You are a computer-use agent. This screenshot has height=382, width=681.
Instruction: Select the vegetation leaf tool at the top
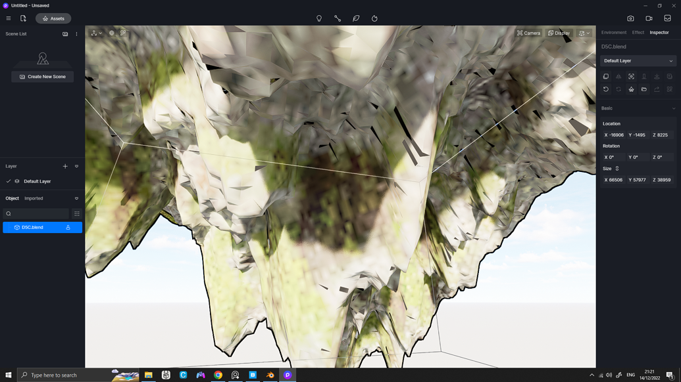356,18
